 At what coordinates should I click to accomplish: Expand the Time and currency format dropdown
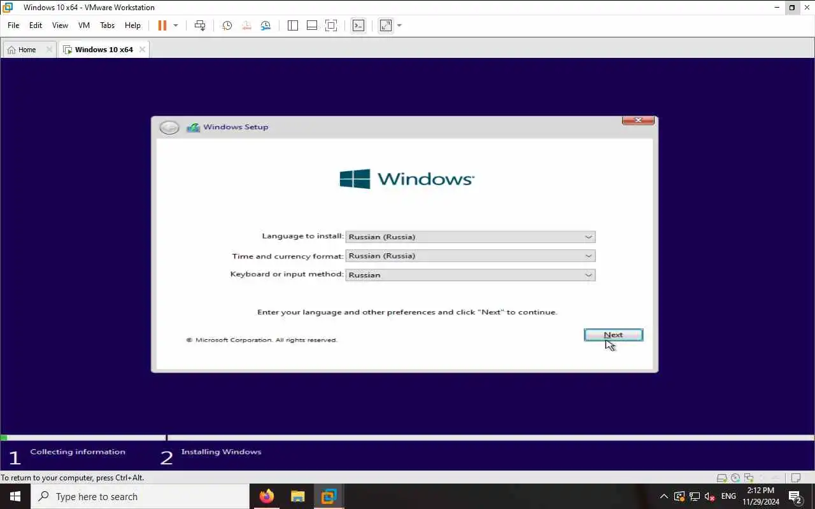[588, 256]
